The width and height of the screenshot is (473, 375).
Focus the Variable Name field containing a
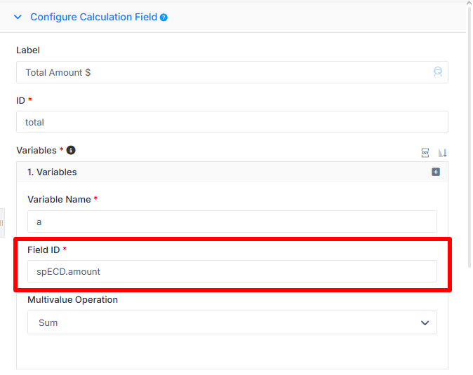click(x=232, y=221)
